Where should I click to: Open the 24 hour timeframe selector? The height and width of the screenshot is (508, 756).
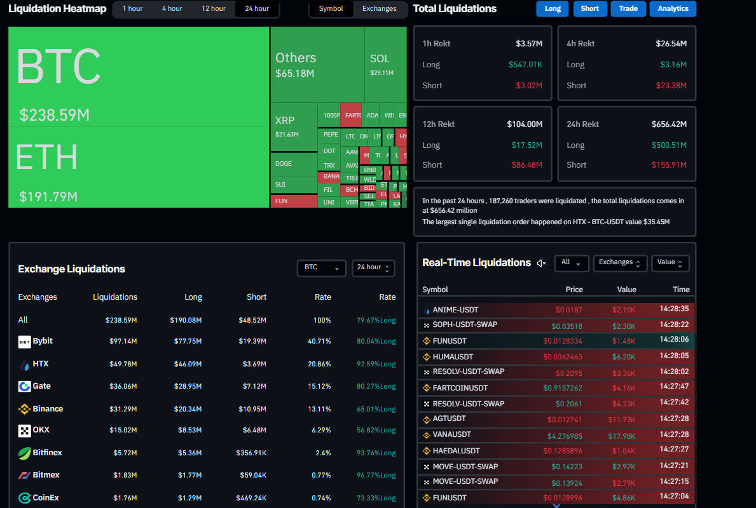point(373,268)
